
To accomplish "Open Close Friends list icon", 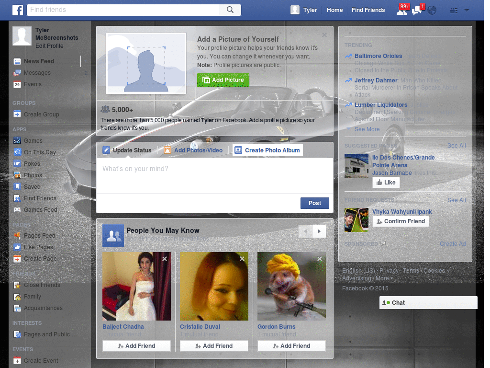I will click(17, 285).
